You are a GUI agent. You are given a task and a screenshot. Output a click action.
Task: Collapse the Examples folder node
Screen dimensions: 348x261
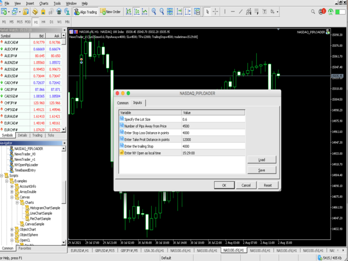(7, 181)
